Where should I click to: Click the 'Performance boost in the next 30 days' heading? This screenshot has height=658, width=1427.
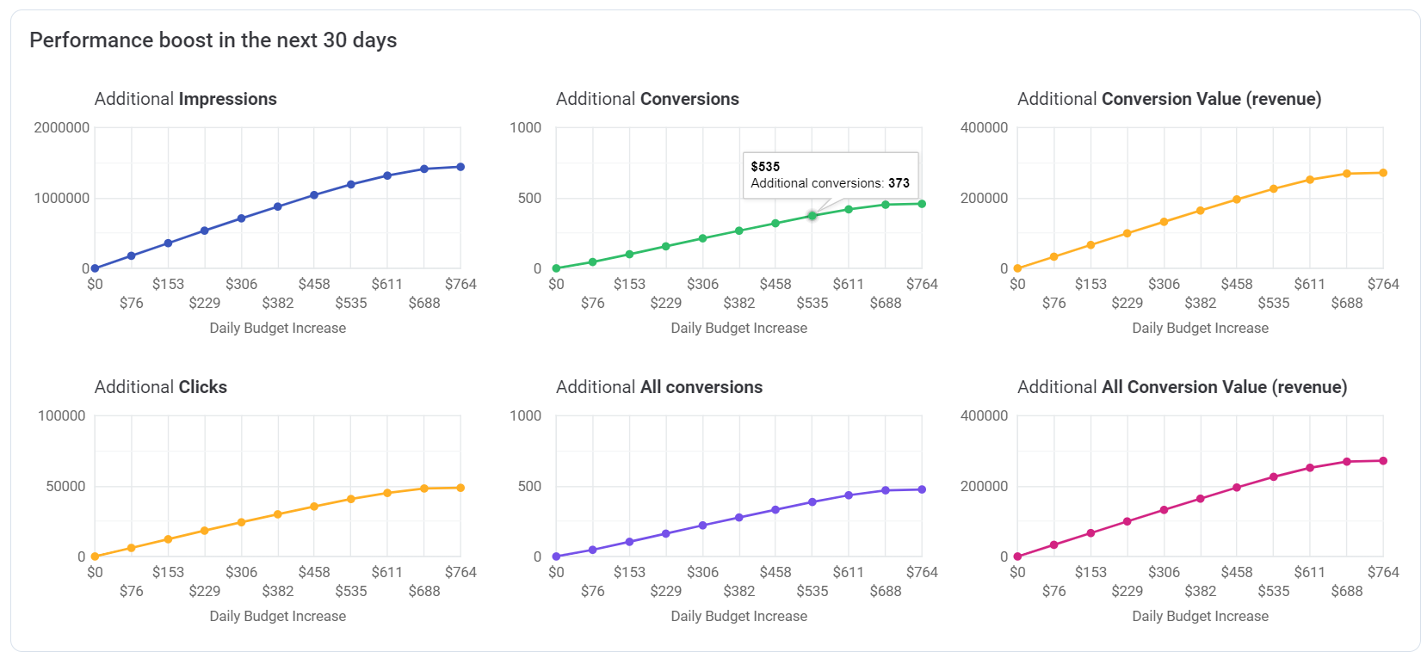point(213,40)
